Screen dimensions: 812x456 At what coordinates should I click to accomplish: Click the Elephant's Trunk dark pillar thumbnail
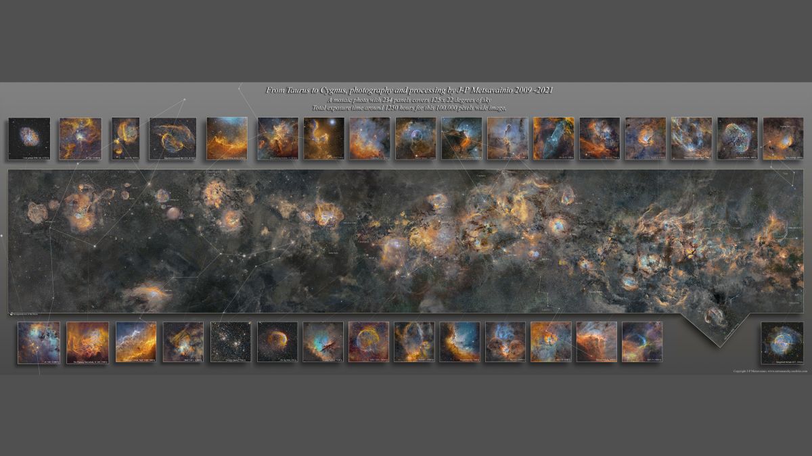point(507,138)
